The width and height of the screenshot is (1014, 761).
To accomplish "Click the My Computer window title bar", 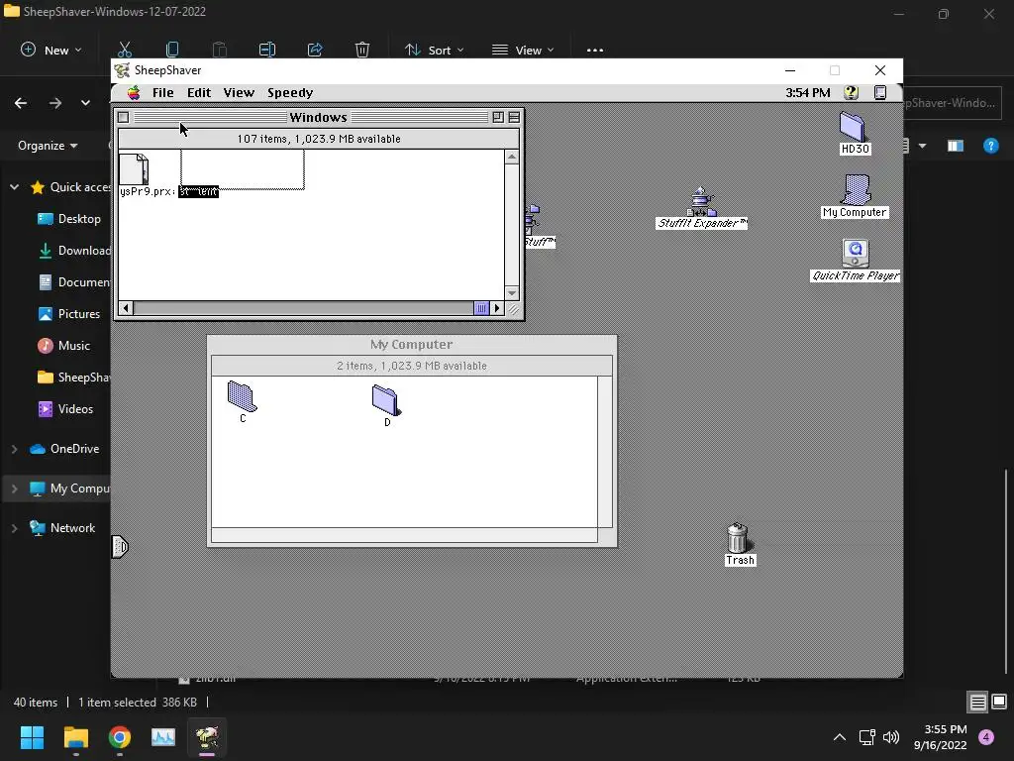I will [412, 344].
